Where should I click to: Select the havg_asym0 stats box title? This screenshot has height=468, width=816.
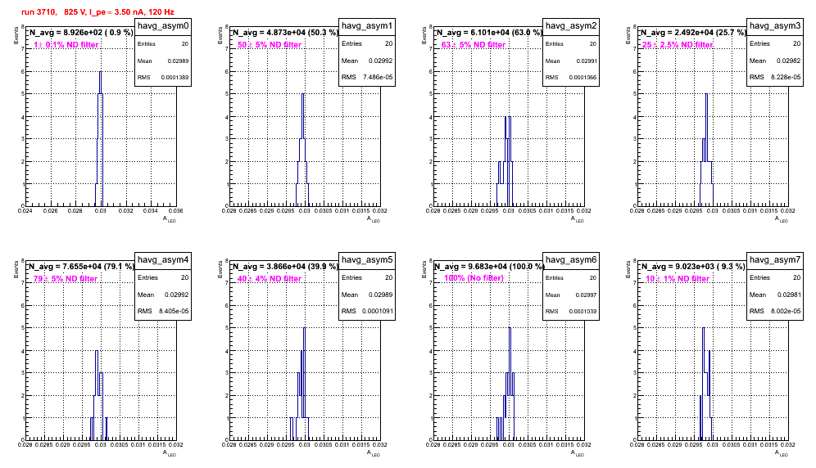[x=163, y=26]
